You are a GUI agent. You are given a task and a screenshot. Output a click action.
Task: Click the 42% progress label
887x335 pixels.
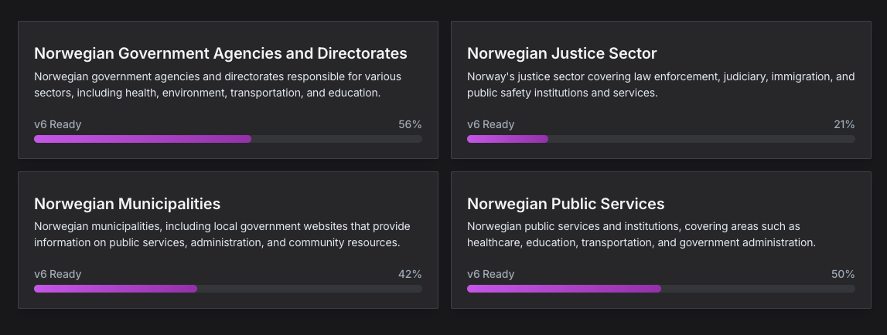[x=410, y=274]
